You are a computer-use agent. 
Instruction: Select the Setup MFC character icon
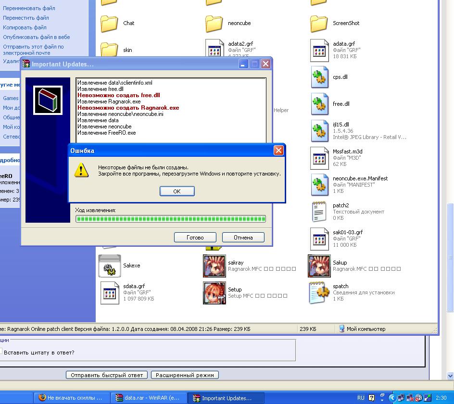tap(214, 293)
